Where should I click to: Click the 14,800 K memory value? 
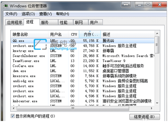[x=91, y=66]
